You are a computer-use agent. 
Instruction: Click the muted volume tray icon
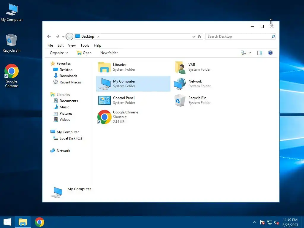coord(276,222)
